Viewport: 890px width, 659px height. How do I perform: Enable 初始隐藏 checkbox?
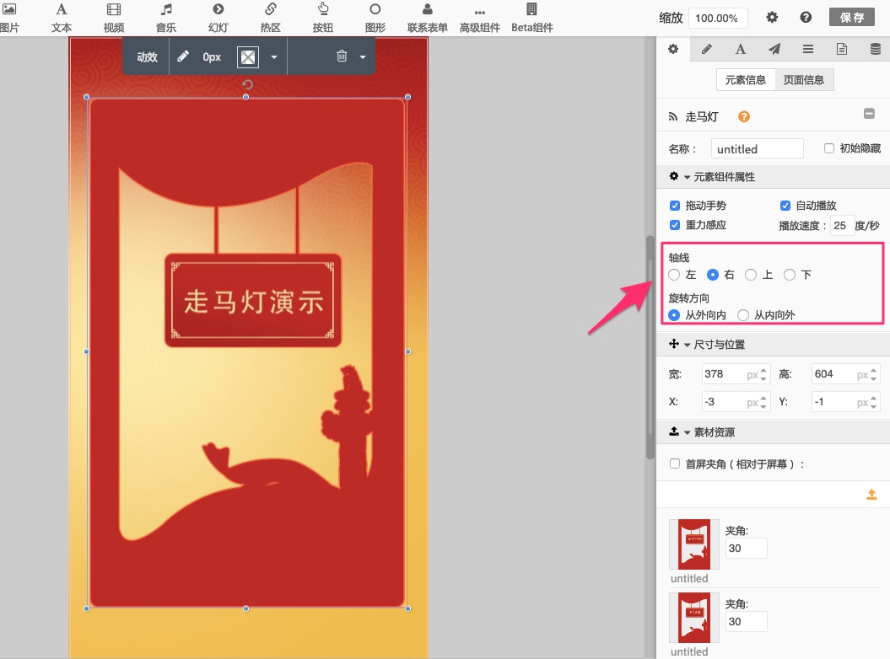(x=829, y=148)
